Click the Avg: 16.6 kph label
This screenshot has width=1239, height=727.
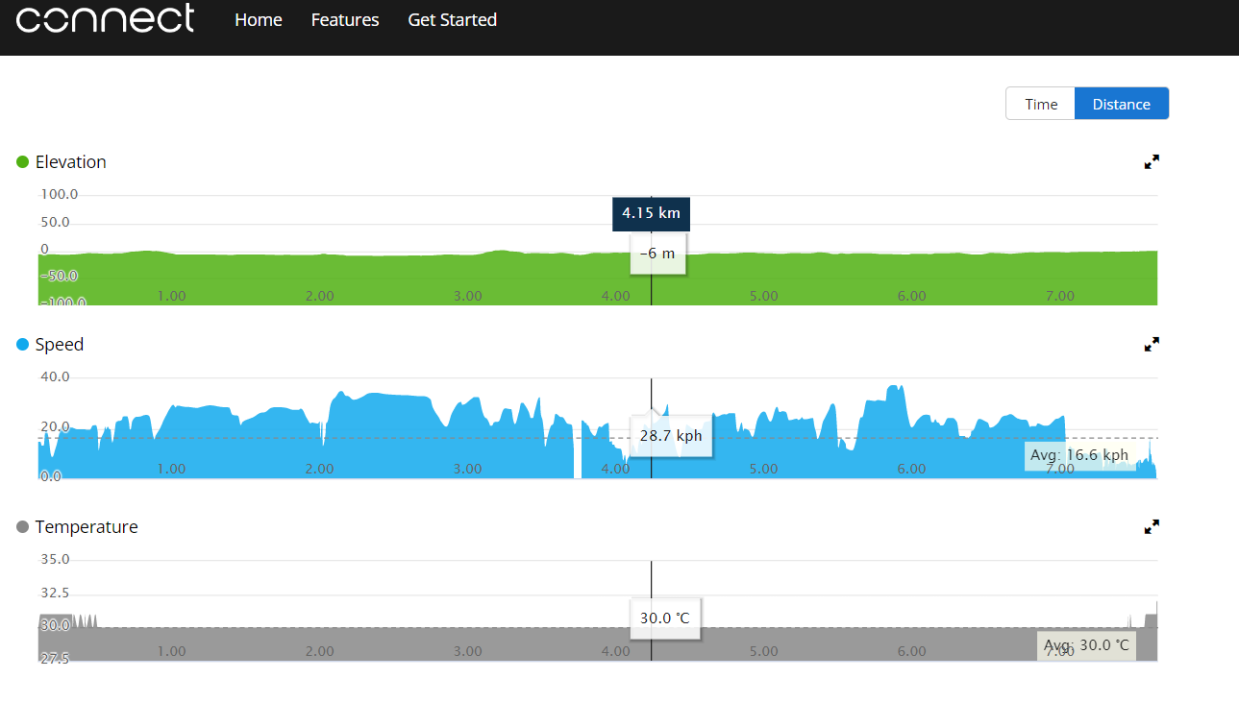[1078, 455]
